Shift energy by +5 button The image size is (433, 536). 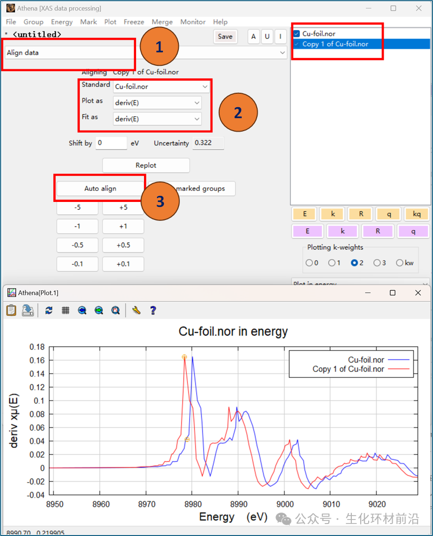click(123, 207)
